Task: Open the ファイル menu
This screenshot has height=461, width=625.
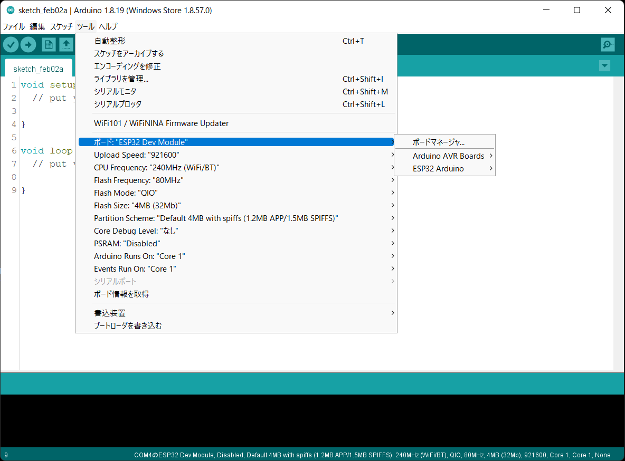Action: coord(13,26)
